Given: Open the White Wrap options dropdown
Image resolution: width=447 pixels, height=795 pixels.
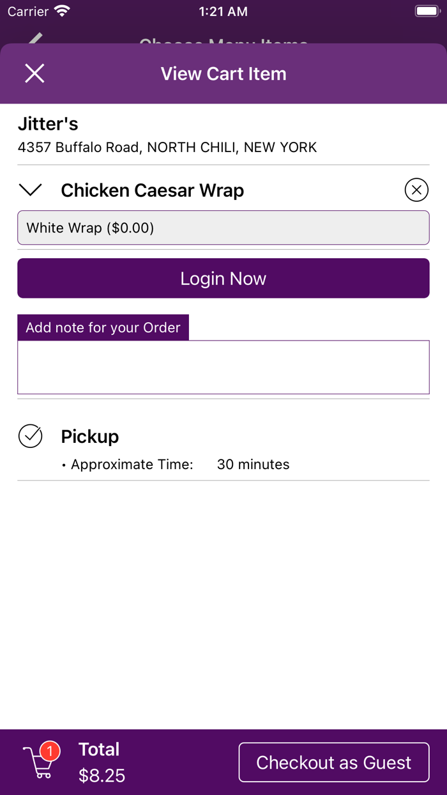Looking at the screenshot, I should point(223,227).
